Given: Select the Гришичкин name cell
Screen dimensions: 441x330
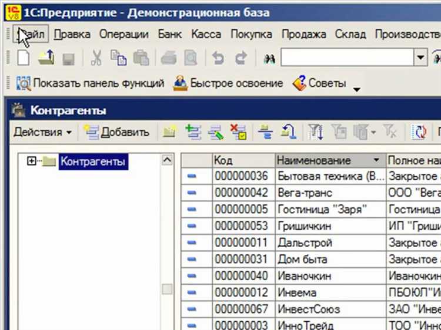Looking at the screenshot, I should click(330, 226).
